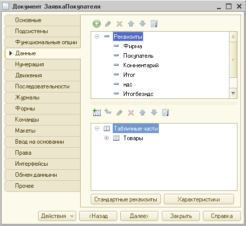Image resolution: width=246 pixels, height=226 pixels.
Task: Add tabular section attribute icon
Action: tap(108, 111)
